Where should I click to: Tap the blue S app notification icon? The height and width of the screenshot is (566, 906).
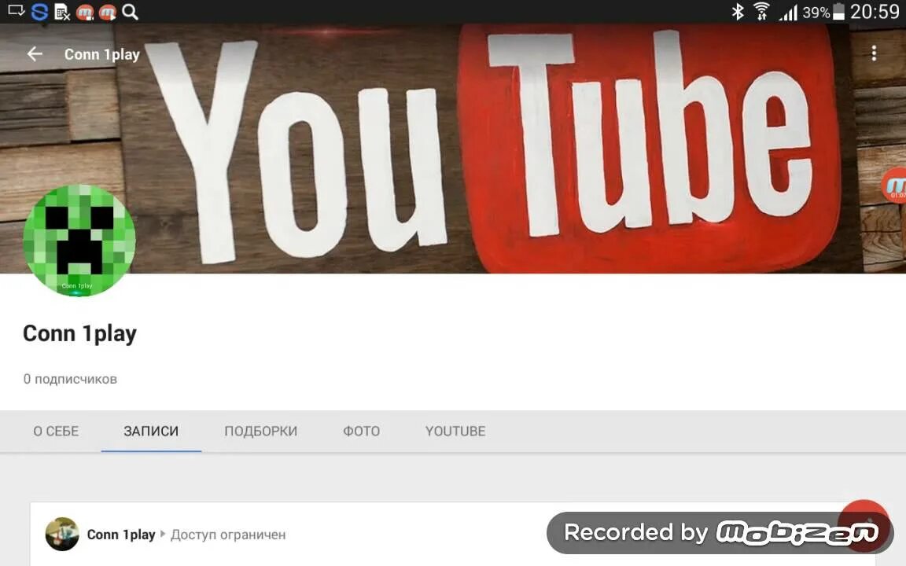click(x=39, y=12)
